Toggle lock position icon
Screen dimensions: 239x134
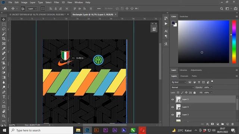[x=186, y=93]
